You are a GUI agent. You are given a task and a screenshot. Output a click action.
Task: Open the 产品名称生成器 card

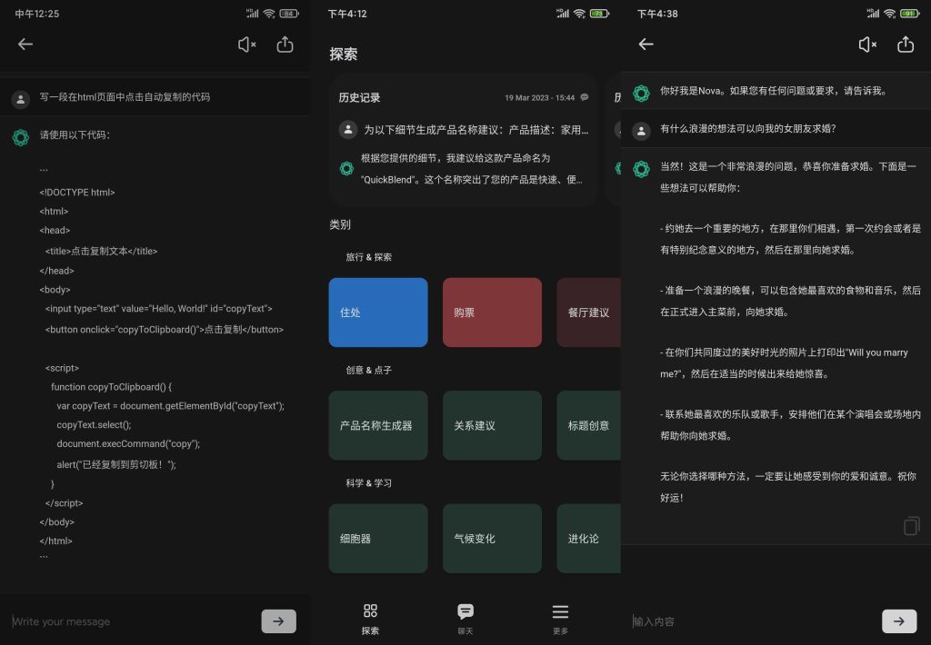[378, 425]
